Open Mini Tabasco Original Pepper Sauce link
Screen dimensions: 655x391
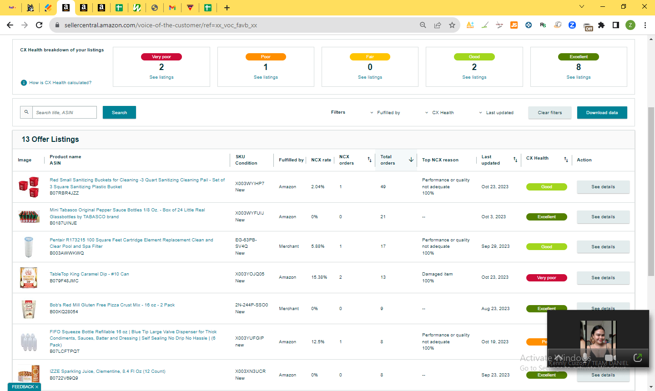127,213
